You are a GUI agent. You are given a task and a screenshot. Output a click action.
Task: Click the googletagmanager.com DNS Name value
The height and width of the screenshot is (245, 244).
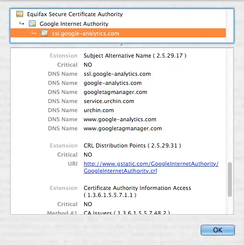(x=115, y=92)
